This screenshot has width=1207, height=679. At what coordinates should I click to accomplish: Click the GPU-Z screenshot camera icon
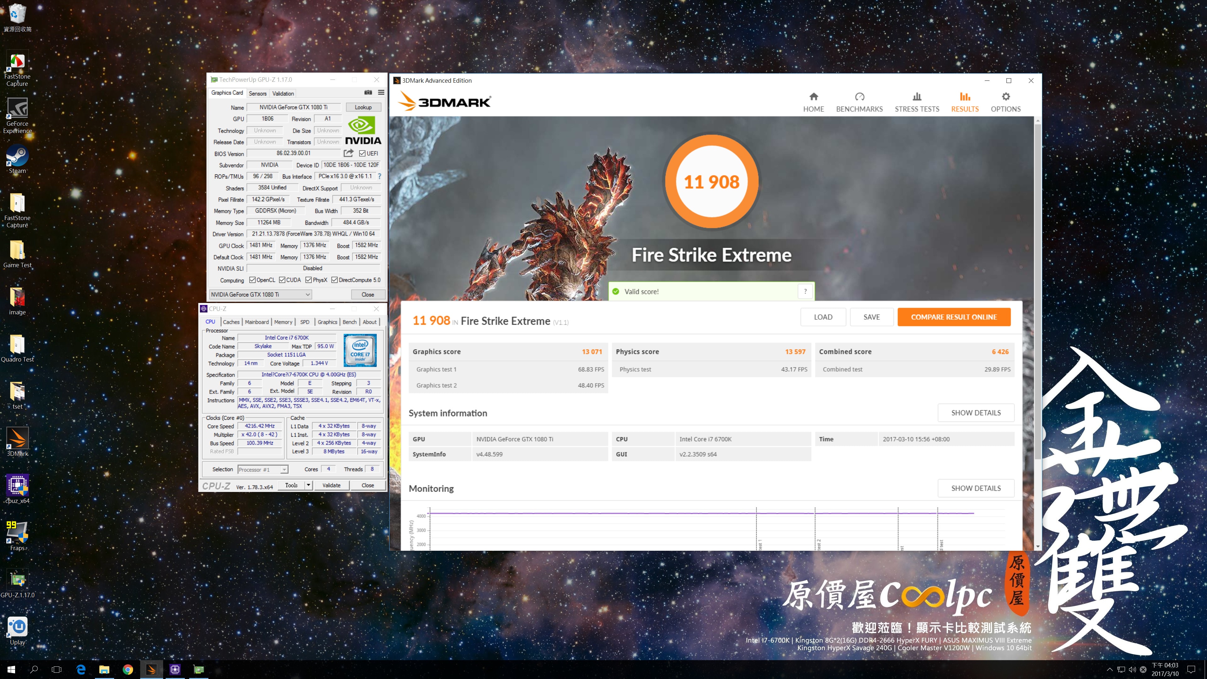pyautogui.click(x=368, y=92)
